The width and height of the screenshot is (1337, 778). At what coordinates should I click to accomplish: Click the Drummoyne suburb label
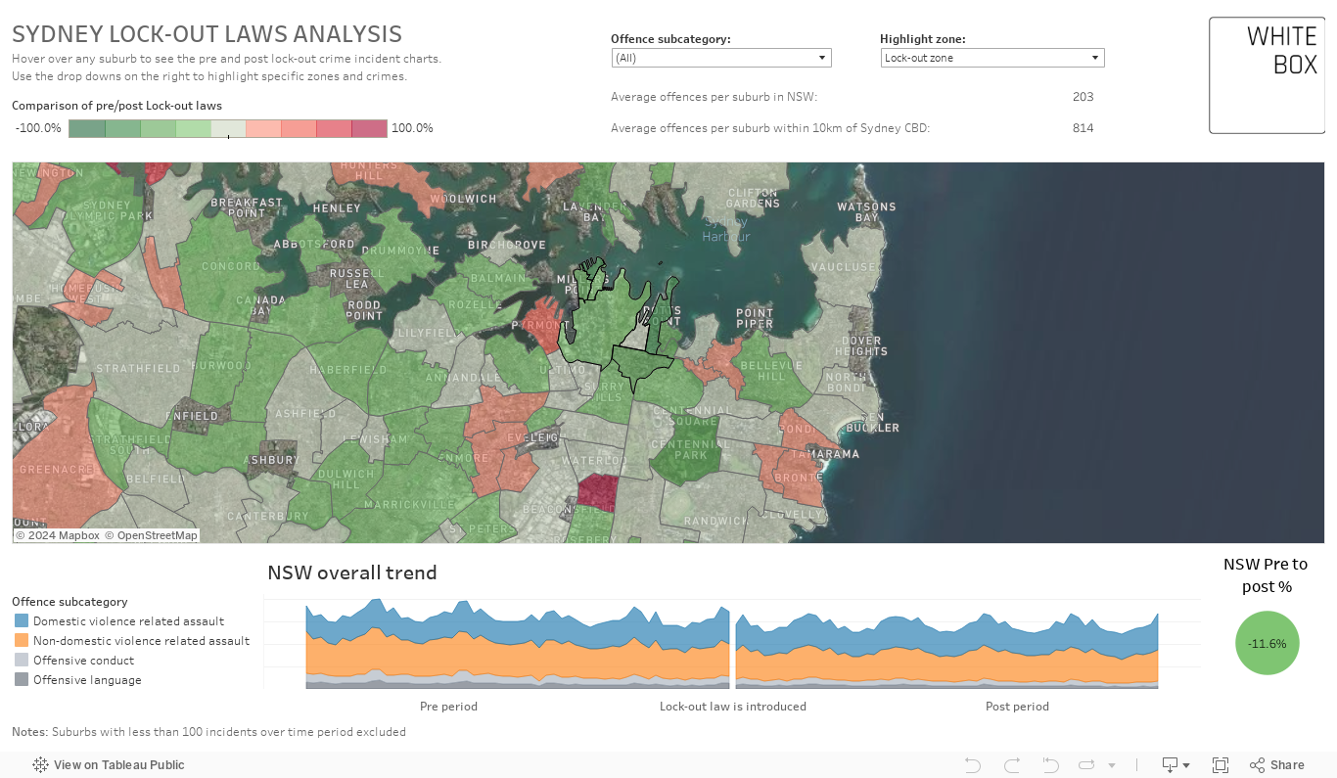coord(401,252)
